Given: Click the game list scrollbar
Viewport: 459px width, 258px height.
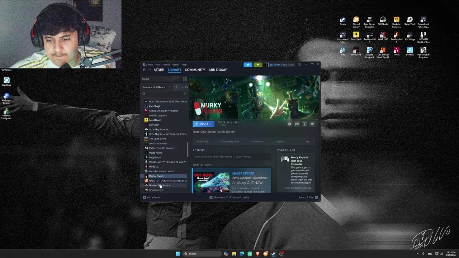Looking at the screenshot, I should coord(188,150).
